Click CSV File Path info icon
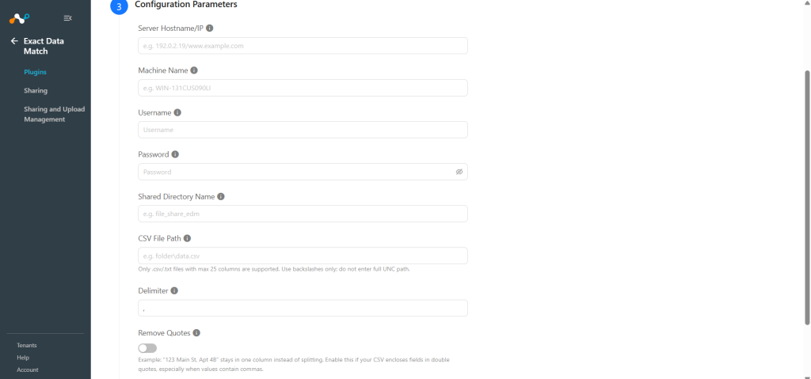The height and width of the screenshot is (379, 811). coord(187,238)
